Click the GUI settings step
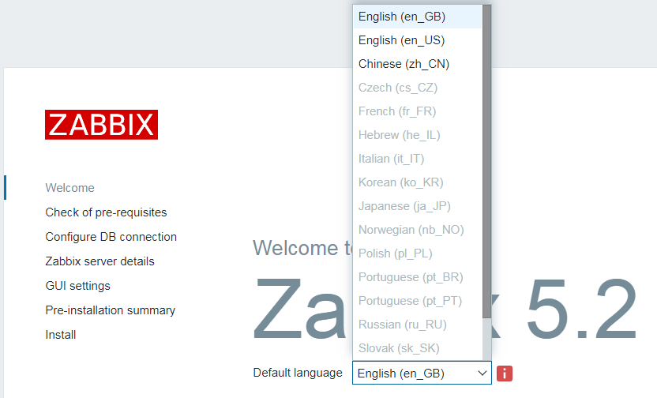Screen dimensions: 657x398 [78, 286]
